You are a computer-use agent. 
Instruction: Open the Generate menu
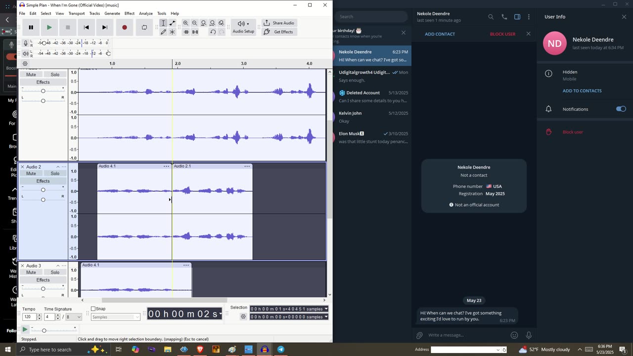point(112,13)
